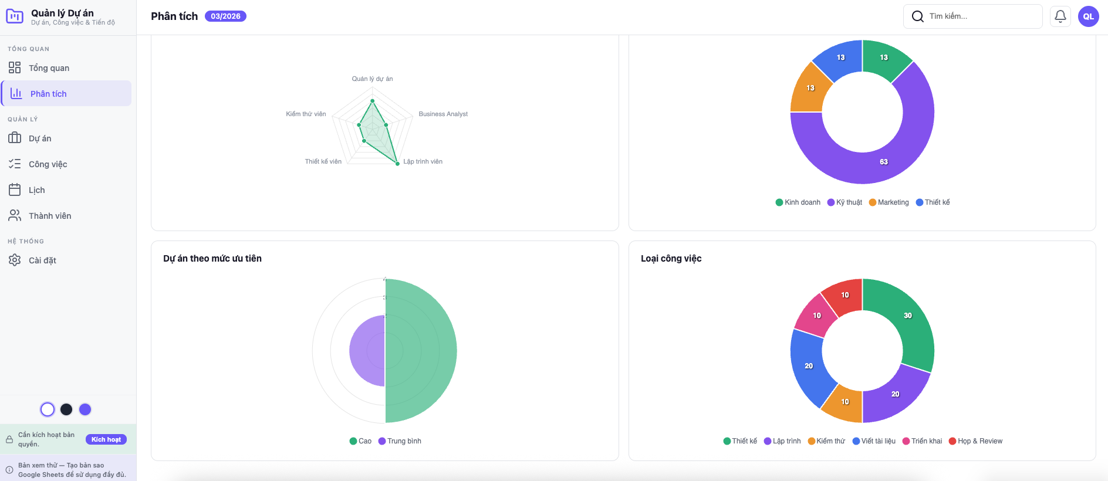Viewport: 1108px width, 481px height.
Task: Open the notifications bell
Action: point(1060,16)
